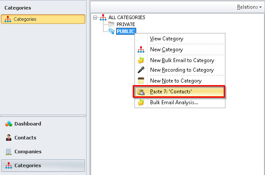The image size is (265, 175).
Task: Click the Companies building icon
Action: [x=9, y=152]
